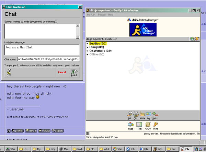Click the DIY browser taskbar button
The width and height of the screenshot is (206, 152).
[145, 149]
